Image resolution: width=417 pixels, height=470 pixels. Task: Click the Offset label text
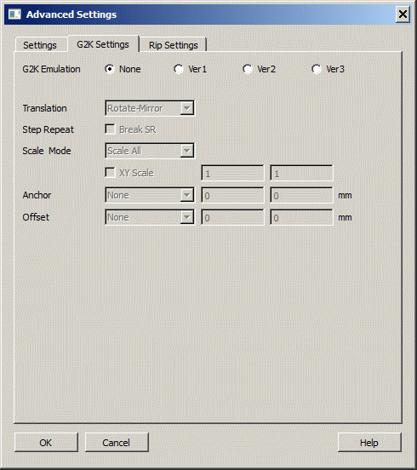tap(36, 217)
